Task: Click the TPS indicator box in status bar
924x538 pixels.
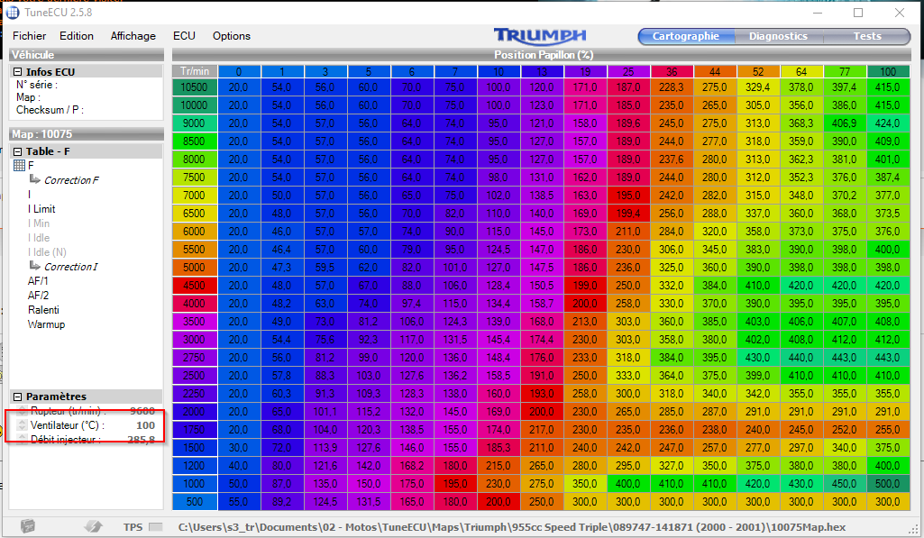Action: click(x=156, y=527)
